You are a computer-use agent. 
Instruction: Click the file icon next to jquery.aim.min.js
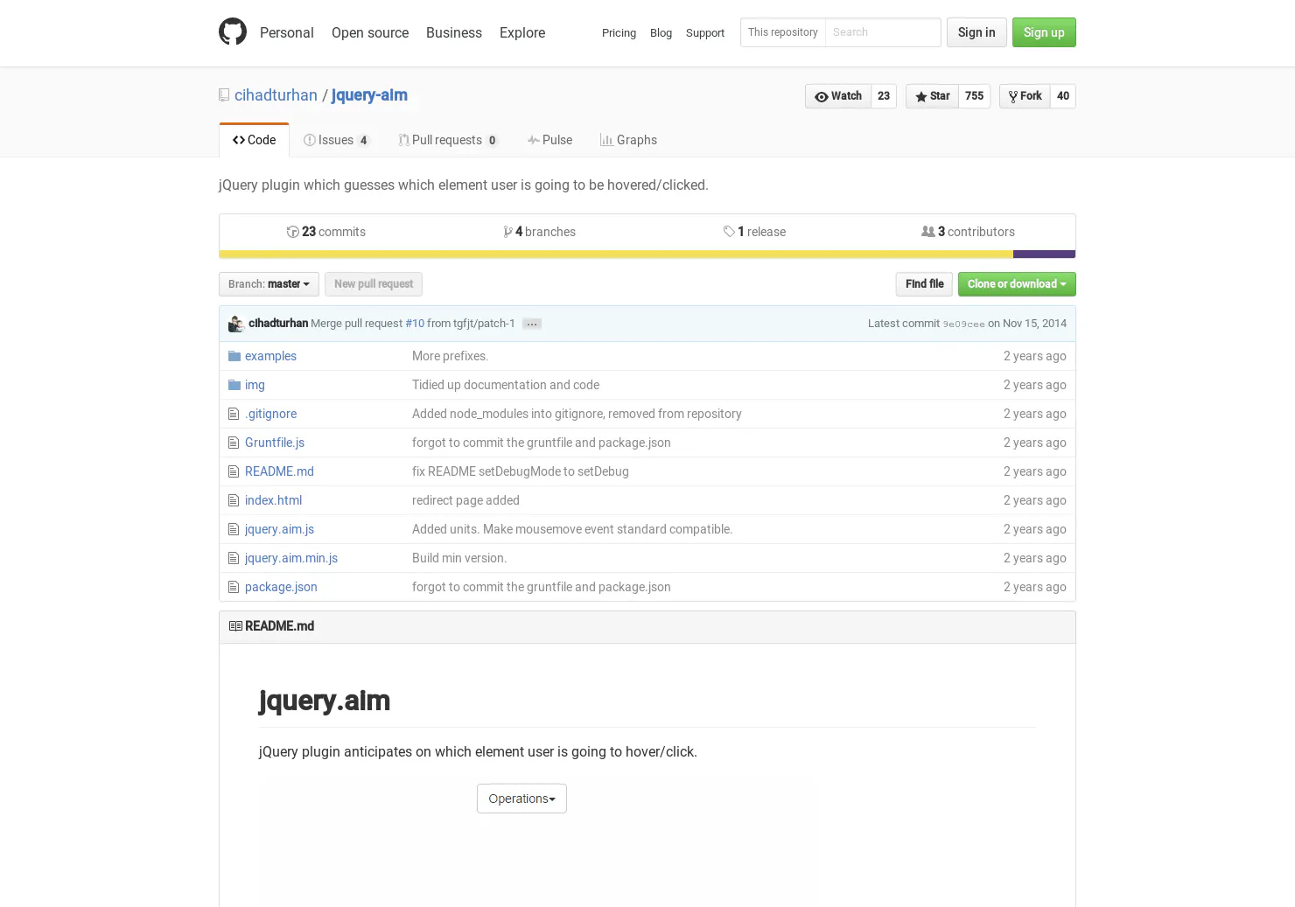coord(234,558)
